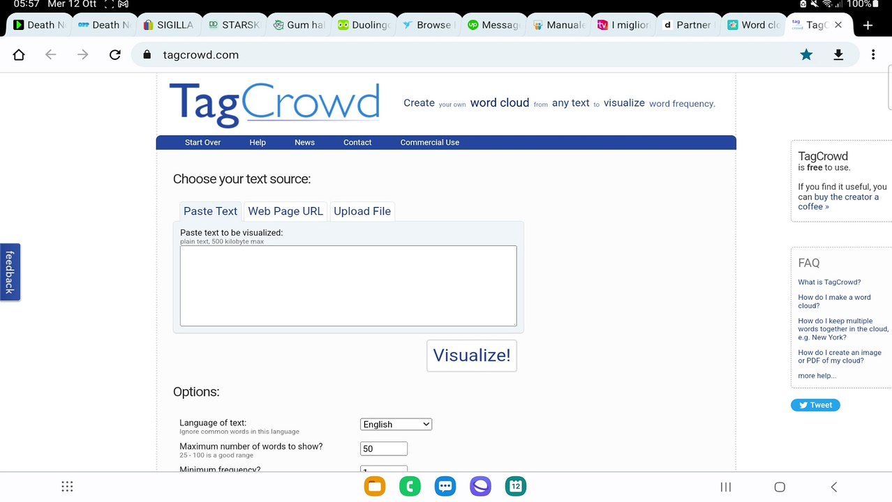Switch to the I migliori tab
The height and width of the screenshot is (502, 892).
click(623, 24)
